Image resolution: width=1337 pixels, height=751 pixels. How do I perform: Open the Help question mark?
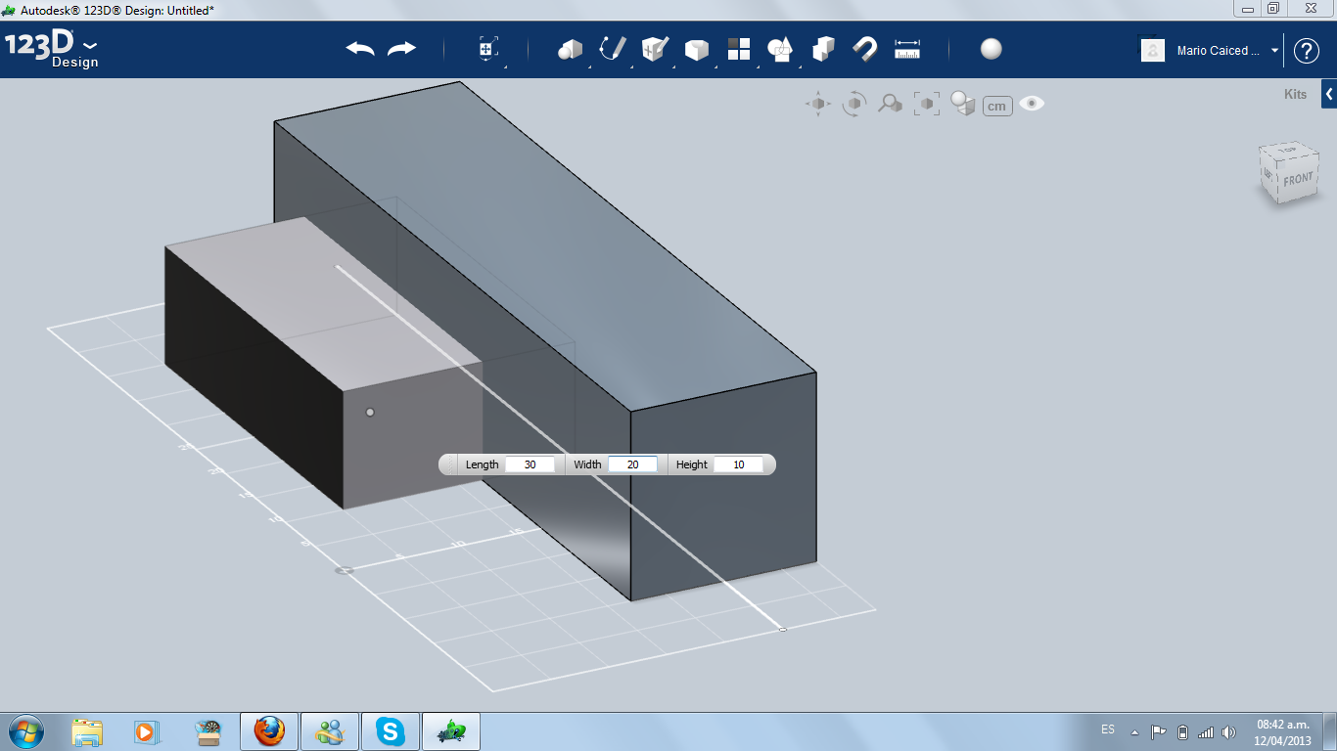pos(1307,51)
